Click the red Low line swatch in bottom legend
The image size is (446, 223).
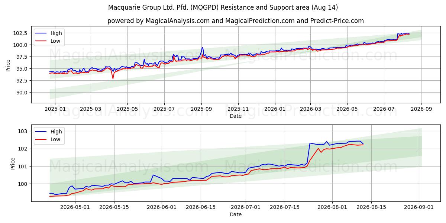[x=42, y=139]
